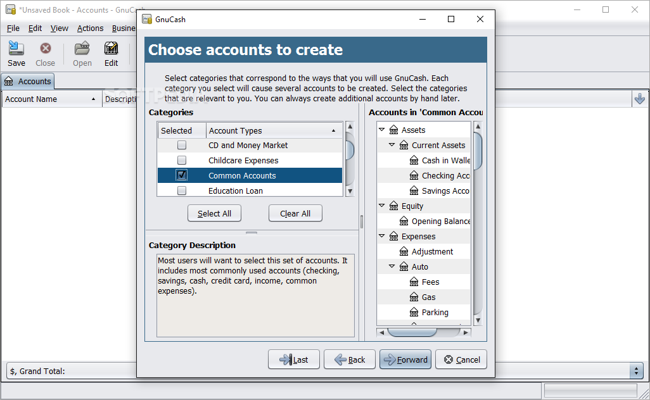Click the Adjustment account icon

(x=404, y=252)
